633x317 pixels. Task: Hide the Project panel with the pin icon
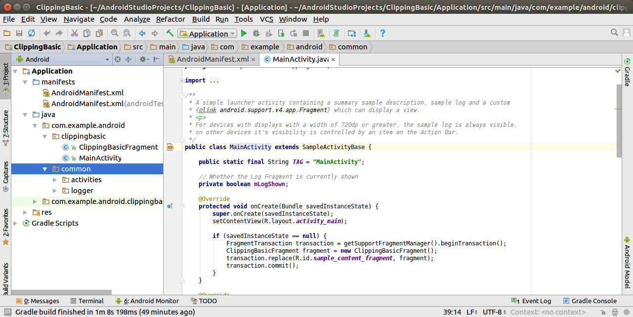point(156,59)
